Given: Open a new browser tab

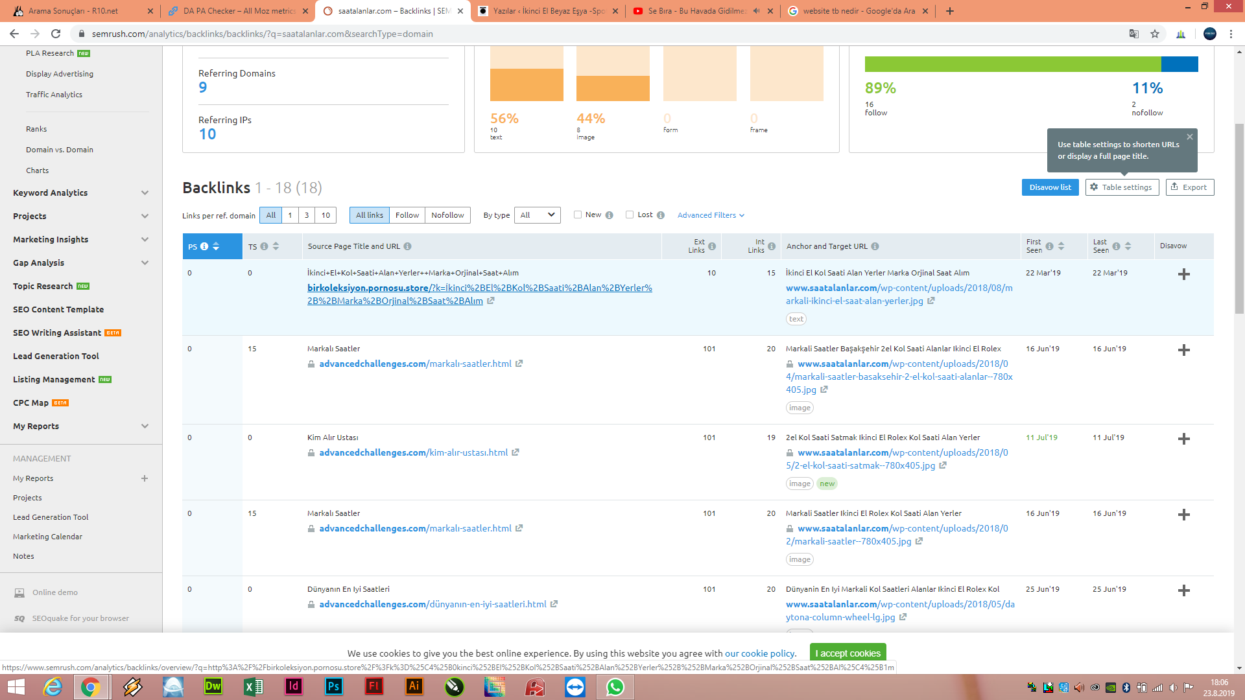Looking at the screenshot, I should (x=950, y=11).
